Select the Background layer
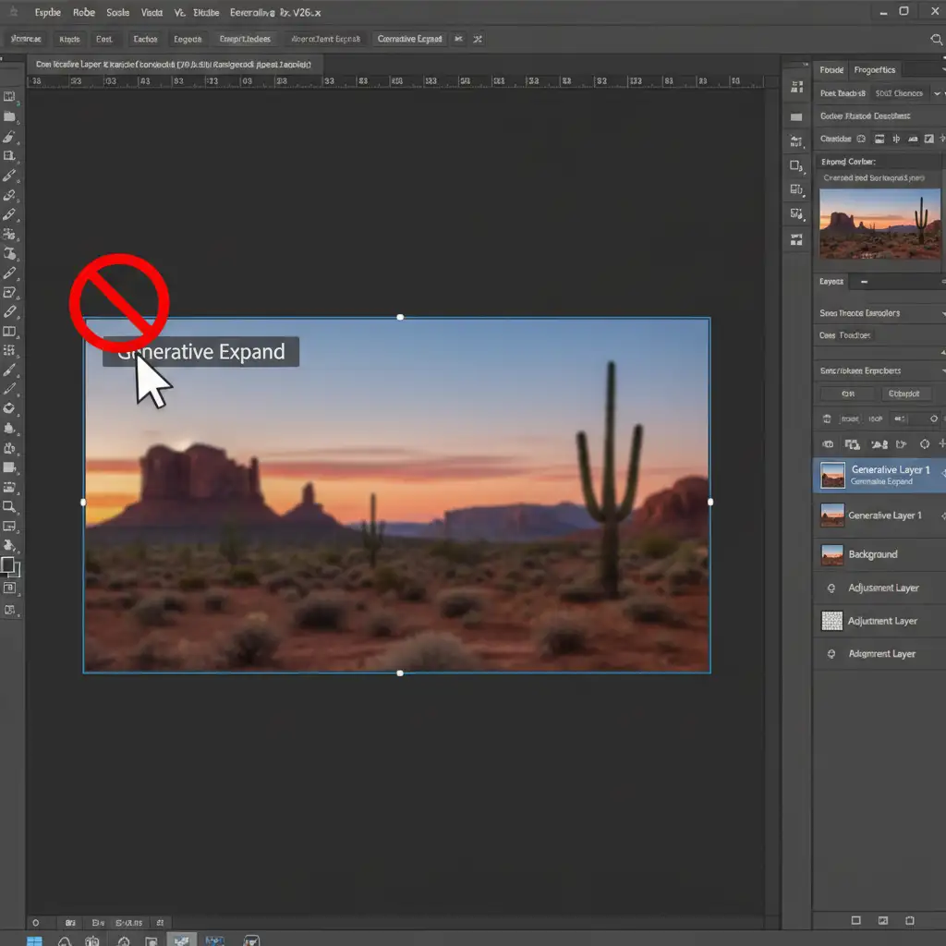 pos(872,554)
